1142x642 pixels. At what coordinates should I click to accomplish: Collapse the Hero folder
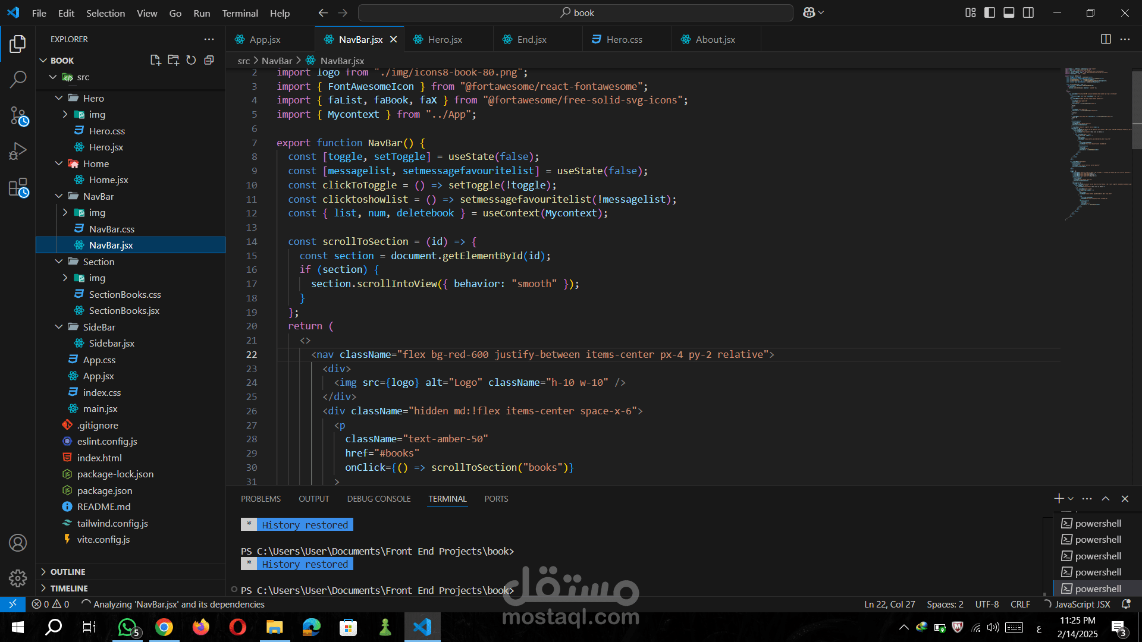(x=59, y=98)
